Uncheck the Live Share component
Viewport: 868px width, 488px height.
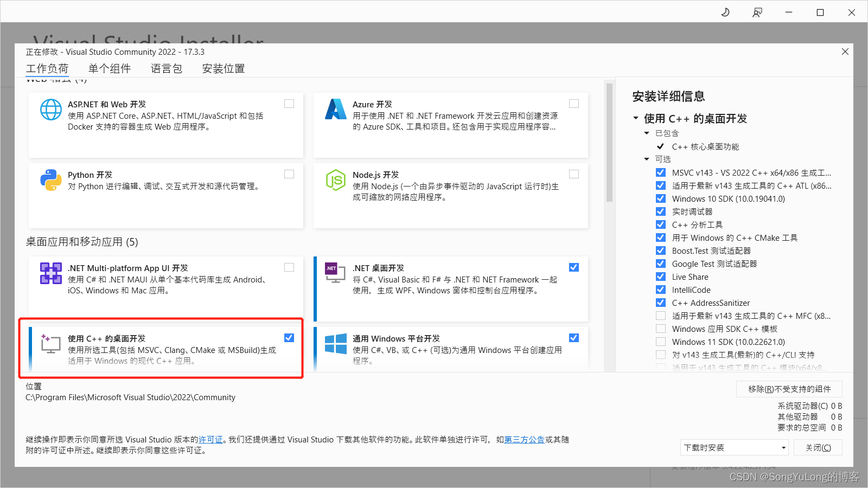click(x=661, y=277)
